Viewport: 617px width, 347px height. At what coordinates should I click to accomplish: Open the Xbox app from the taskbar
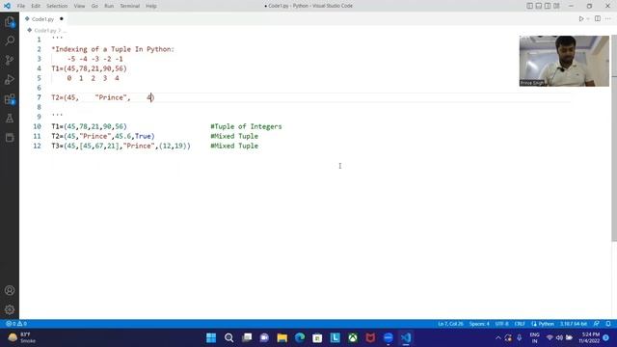[x=353, y=338]
